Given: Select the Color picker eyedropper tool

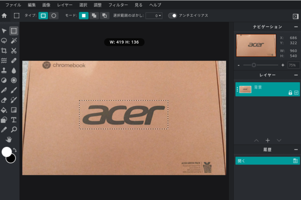Looking at the screenshot, I should coord(4,130).
